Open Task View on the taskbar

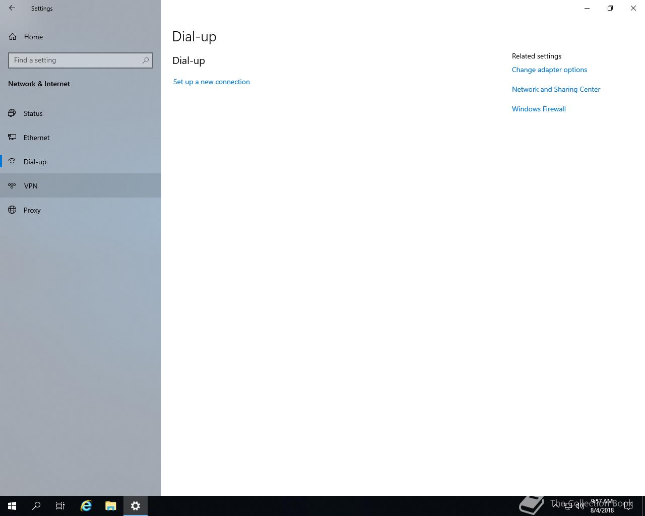[60, 506]
